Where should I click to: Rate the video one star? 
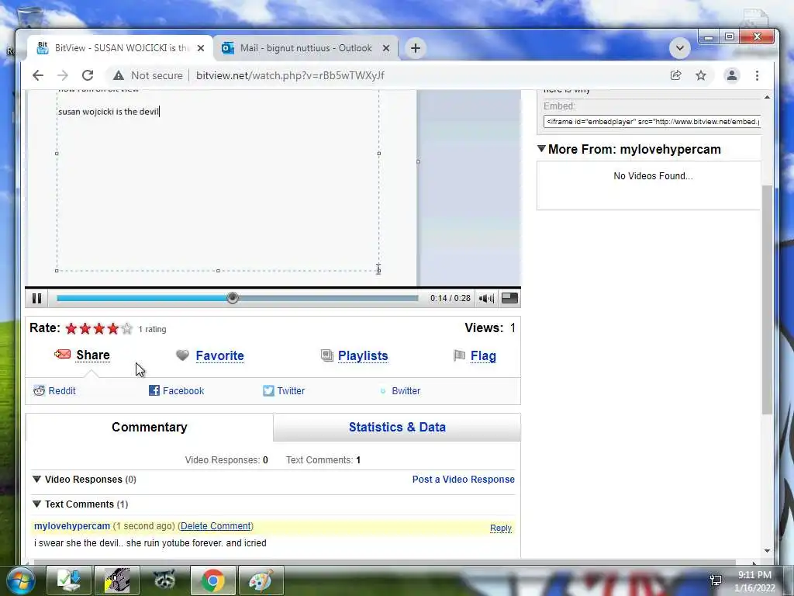click(71, 329)
